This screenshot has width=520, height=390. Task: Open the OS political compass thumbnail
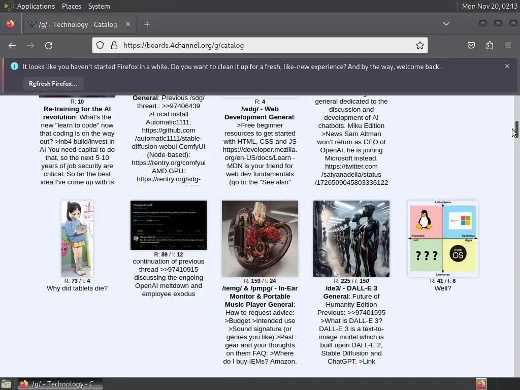pos(443,239)
